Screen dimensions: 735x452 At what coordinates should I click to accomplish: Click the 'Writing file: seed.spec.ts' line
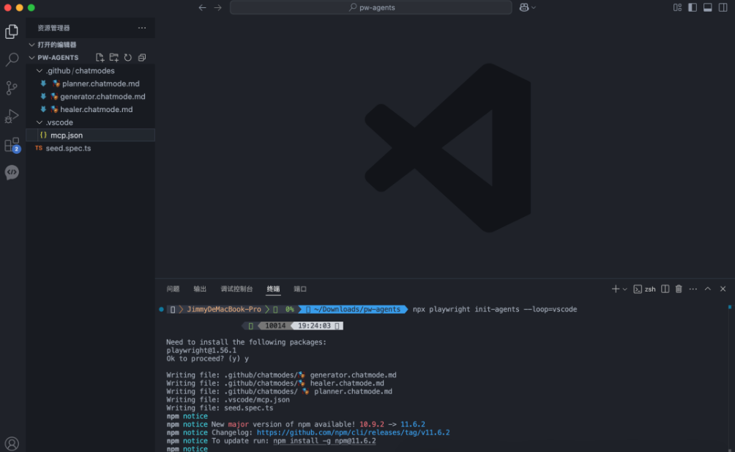[x=220, y=408]
